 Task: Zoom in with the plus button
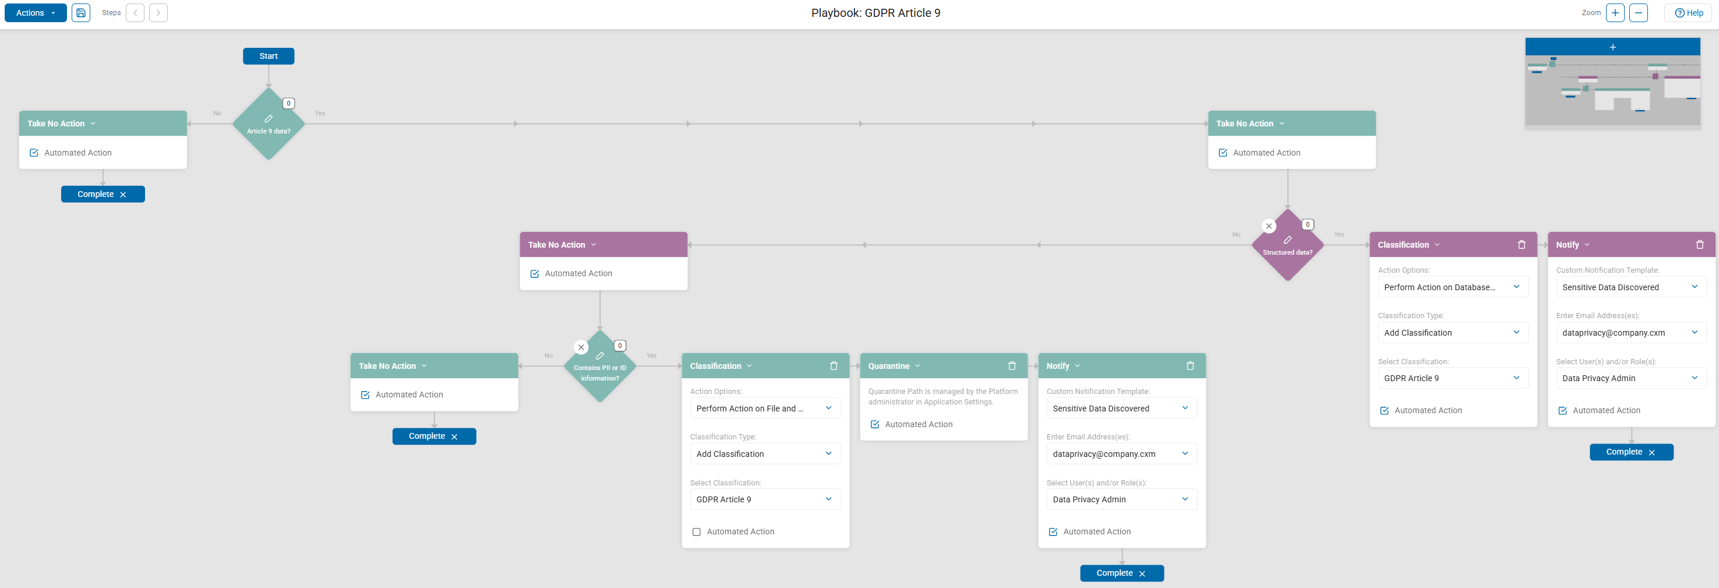point(1615,13)
